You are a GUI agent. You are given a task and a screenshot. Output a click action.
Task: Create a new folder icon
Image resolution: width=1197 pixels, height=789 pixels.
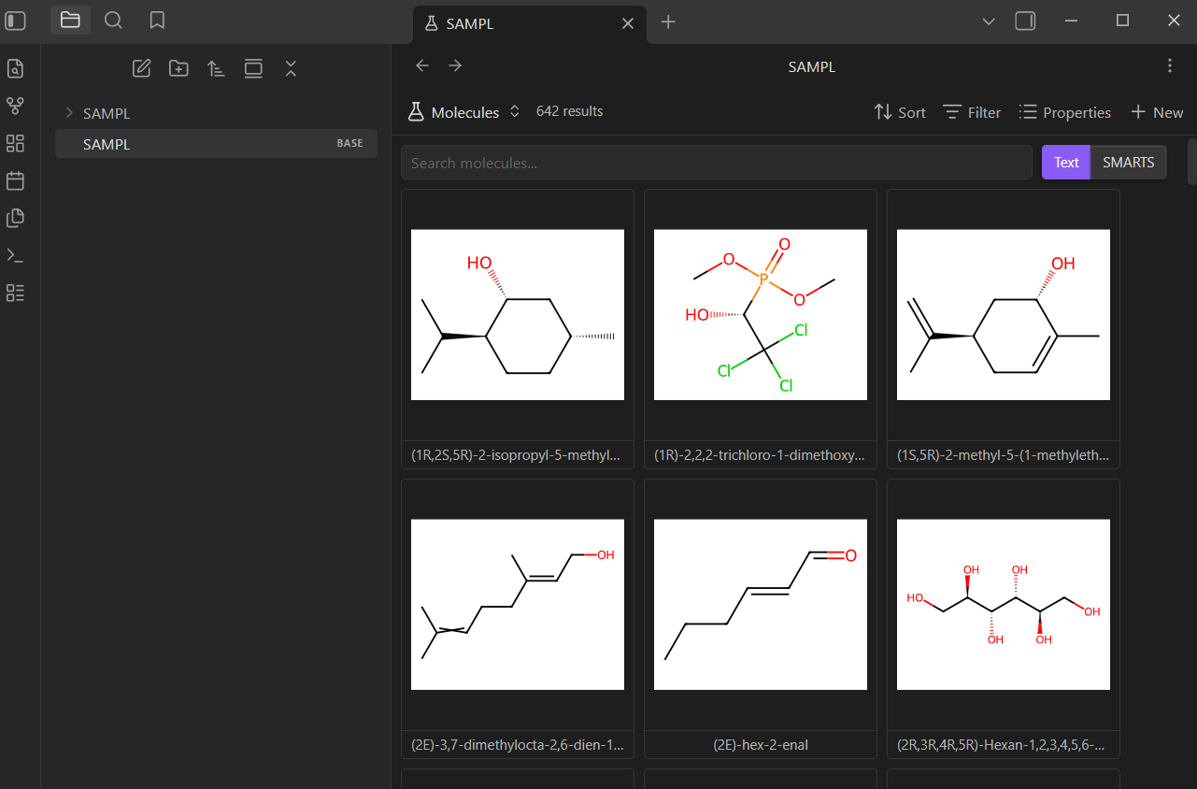(178, 68)
